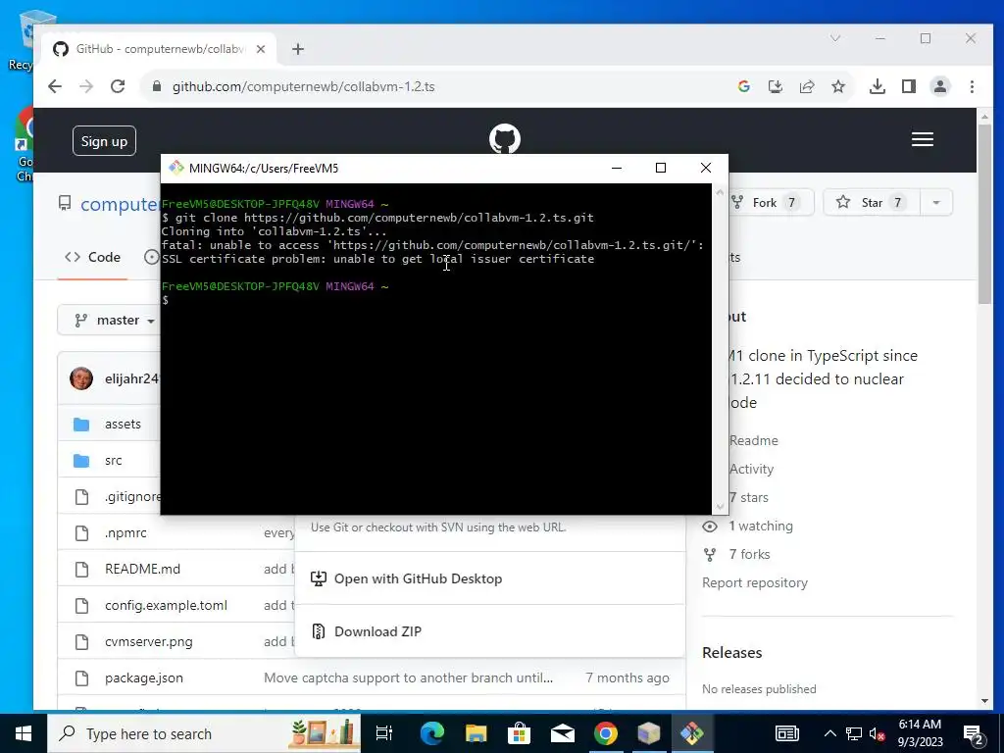Click the page vertical scrollbar thumb
The image size is (1004, 753).
tap(984, 215)
